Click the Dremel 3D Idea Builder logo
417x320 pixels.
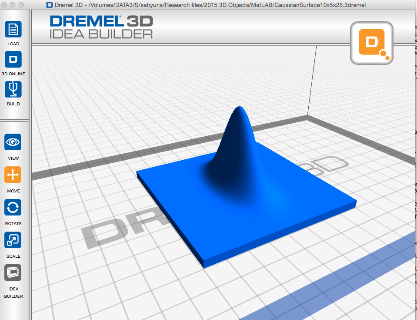click(101, 27)
